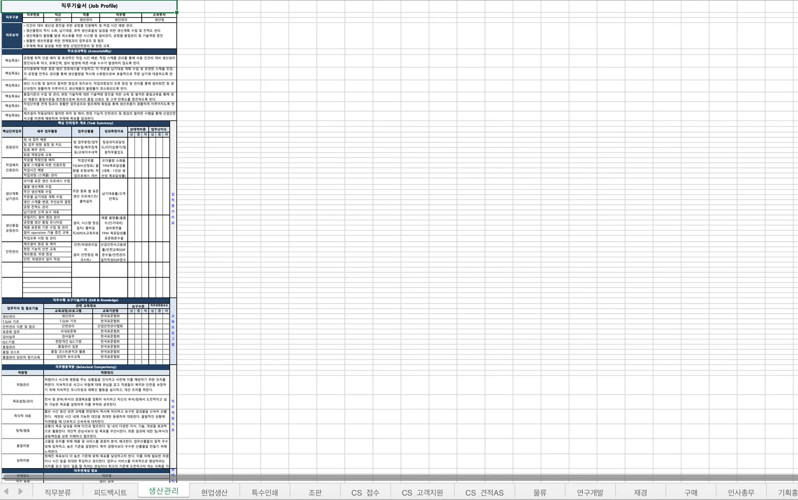Select the 핵심목표6 row label

12,116
